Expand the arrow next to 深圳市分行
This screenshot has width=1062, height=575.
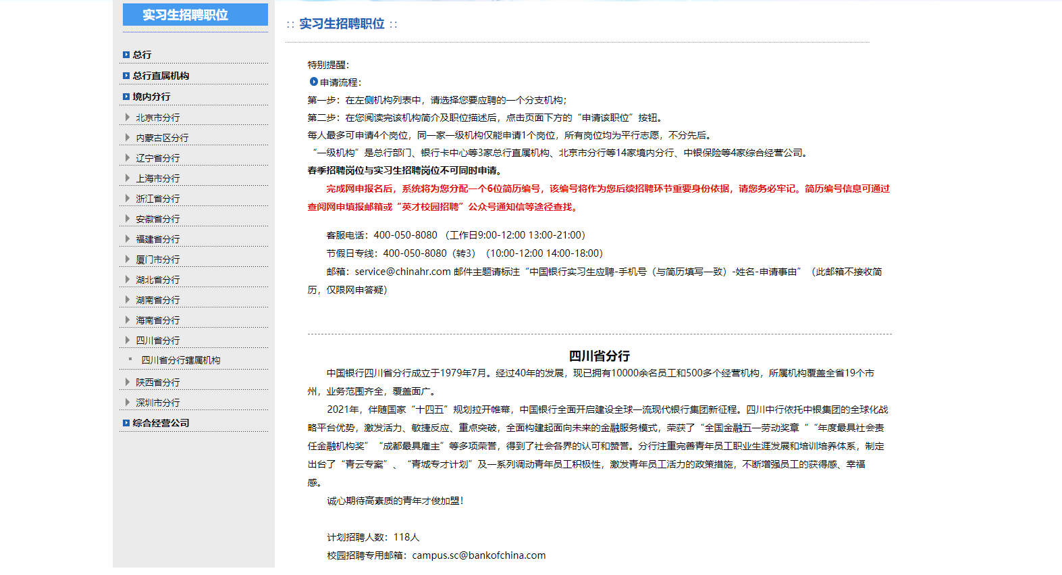128,402
